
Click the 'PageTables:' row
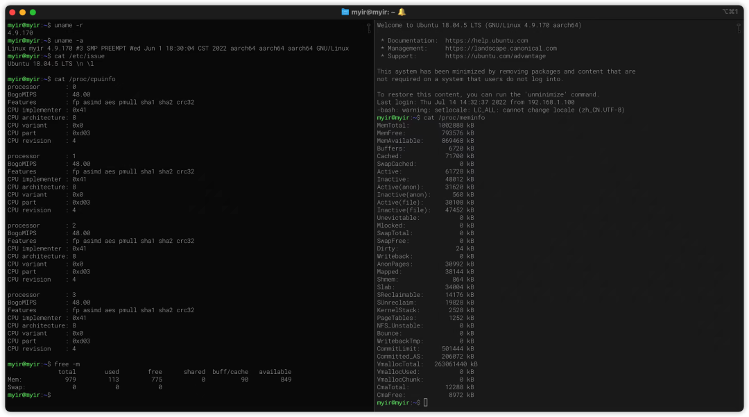pos(425,318)
